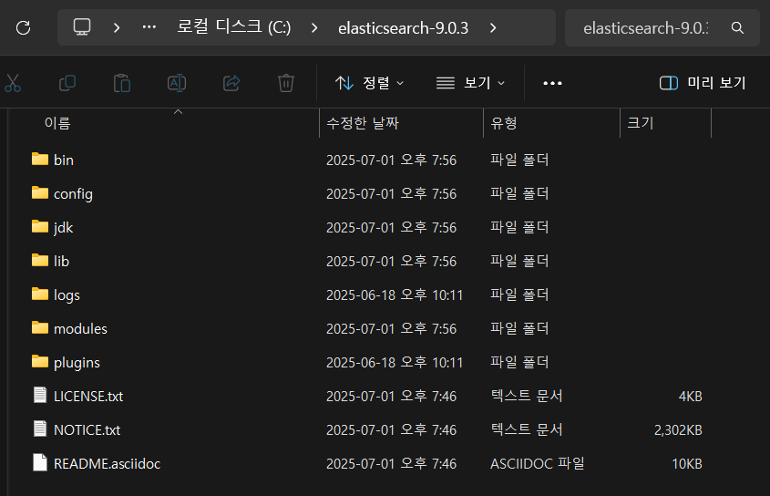Click the Paste clipboard icon
Viewport: 770px width, 496px height.
pyautogui.click(x=122, y=83)
